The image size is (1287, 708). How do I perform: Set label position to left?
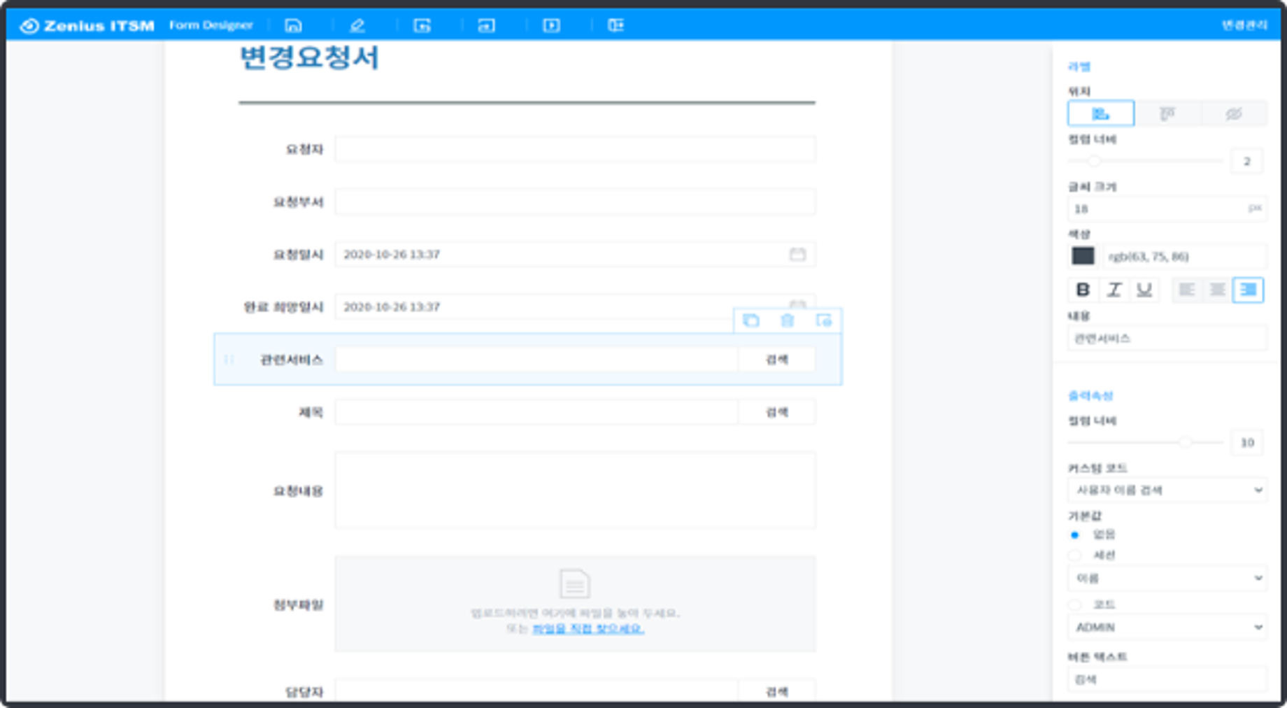(1101, 113)
